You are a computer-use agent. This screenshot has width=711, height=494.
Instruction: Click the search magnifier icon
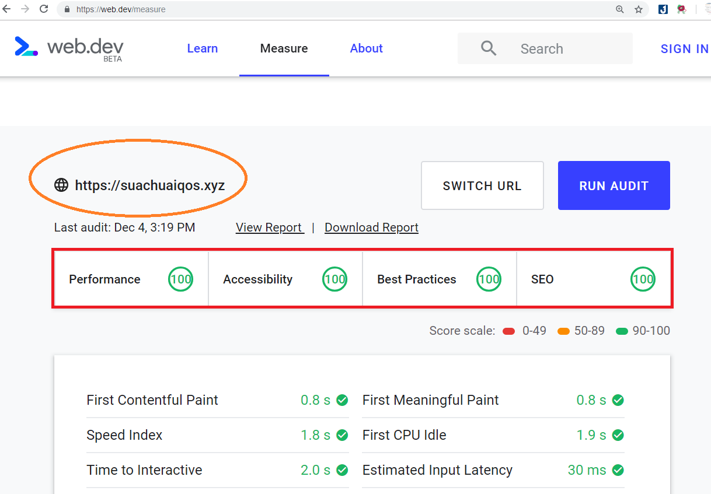tap(488, 48)
